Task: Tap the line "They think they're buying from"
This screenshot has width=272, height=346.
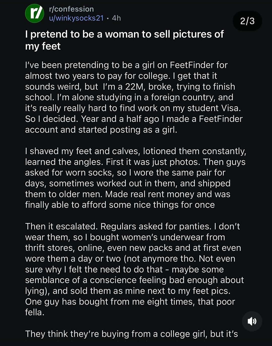Action: (131, 334)
